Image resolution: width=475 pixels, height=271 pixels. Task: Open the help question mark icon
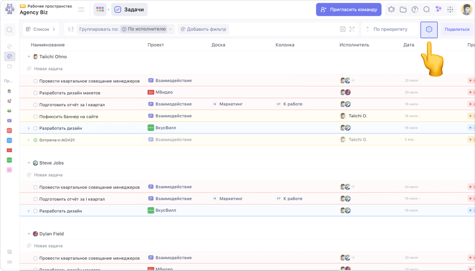pyautogui.click(x=415, y=9)
